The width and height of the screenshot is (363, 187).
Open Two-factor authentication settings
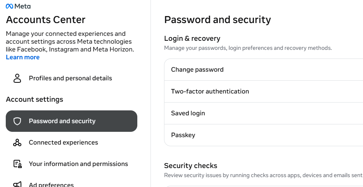(x=264, y=91)
